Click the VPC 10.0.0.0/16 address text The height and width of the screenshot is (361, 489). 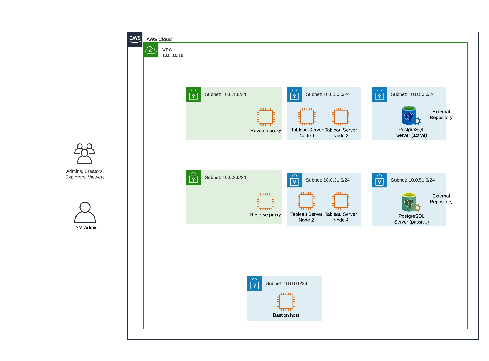173,55
